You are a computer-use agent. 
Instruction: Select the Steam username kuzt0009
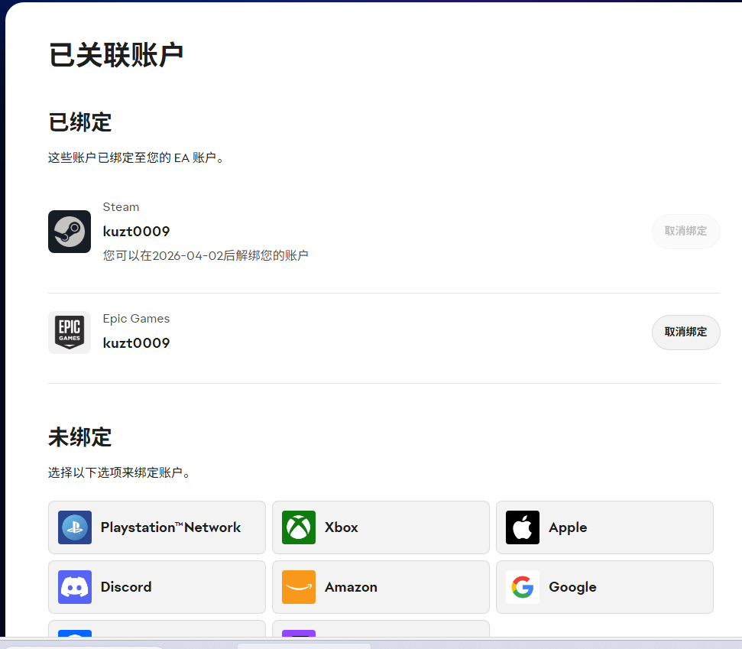136,232
